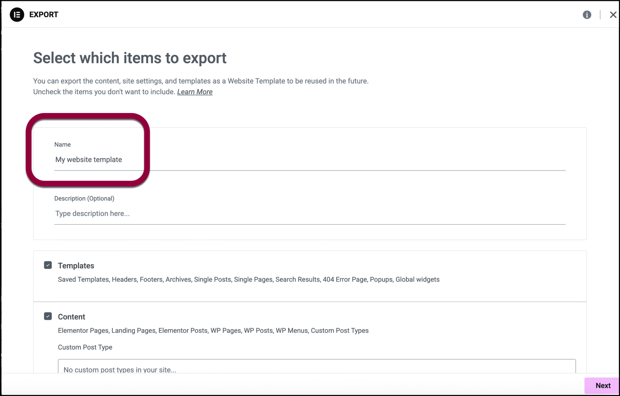Click the info icon beside the close button
Screen dimensions: 620x396
(587, 14)
